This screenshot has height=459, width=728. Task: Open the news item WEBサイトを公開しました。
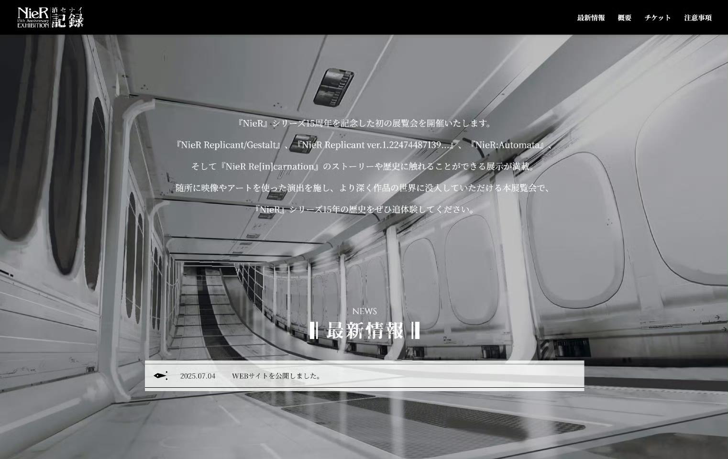277,376
